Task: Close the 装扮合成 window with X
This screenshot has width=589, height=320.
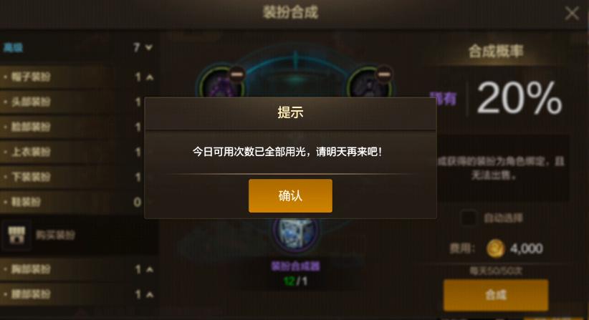Action: (572, 14)
